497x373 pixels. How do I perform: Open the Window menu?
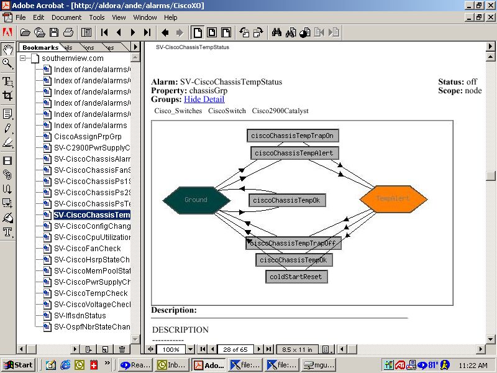(x=145, y=17)
